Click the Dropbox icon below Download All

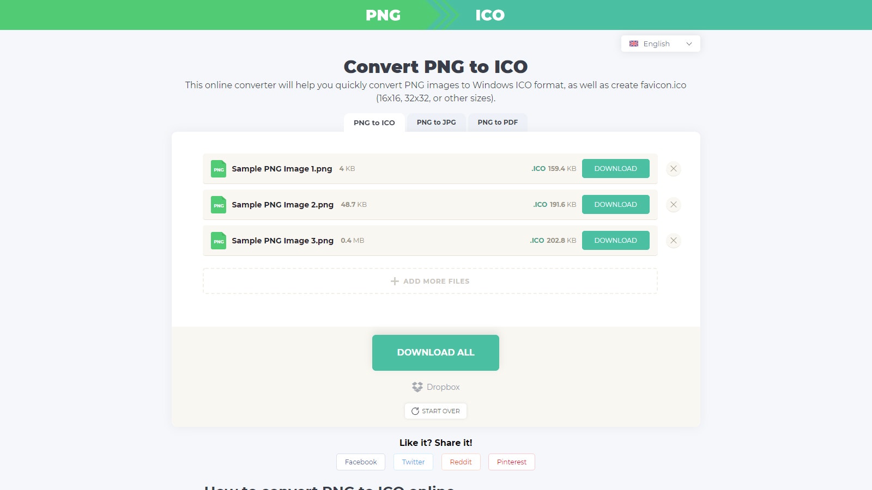(417, 387)
